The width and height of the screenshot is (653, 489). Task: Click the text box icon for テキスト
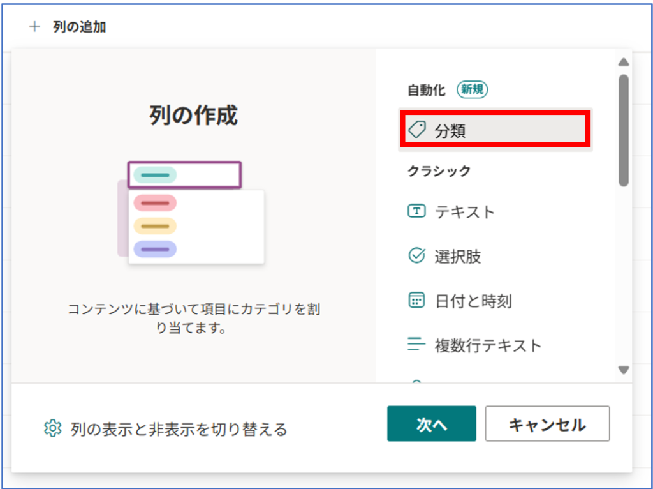[x=416, y=211]
